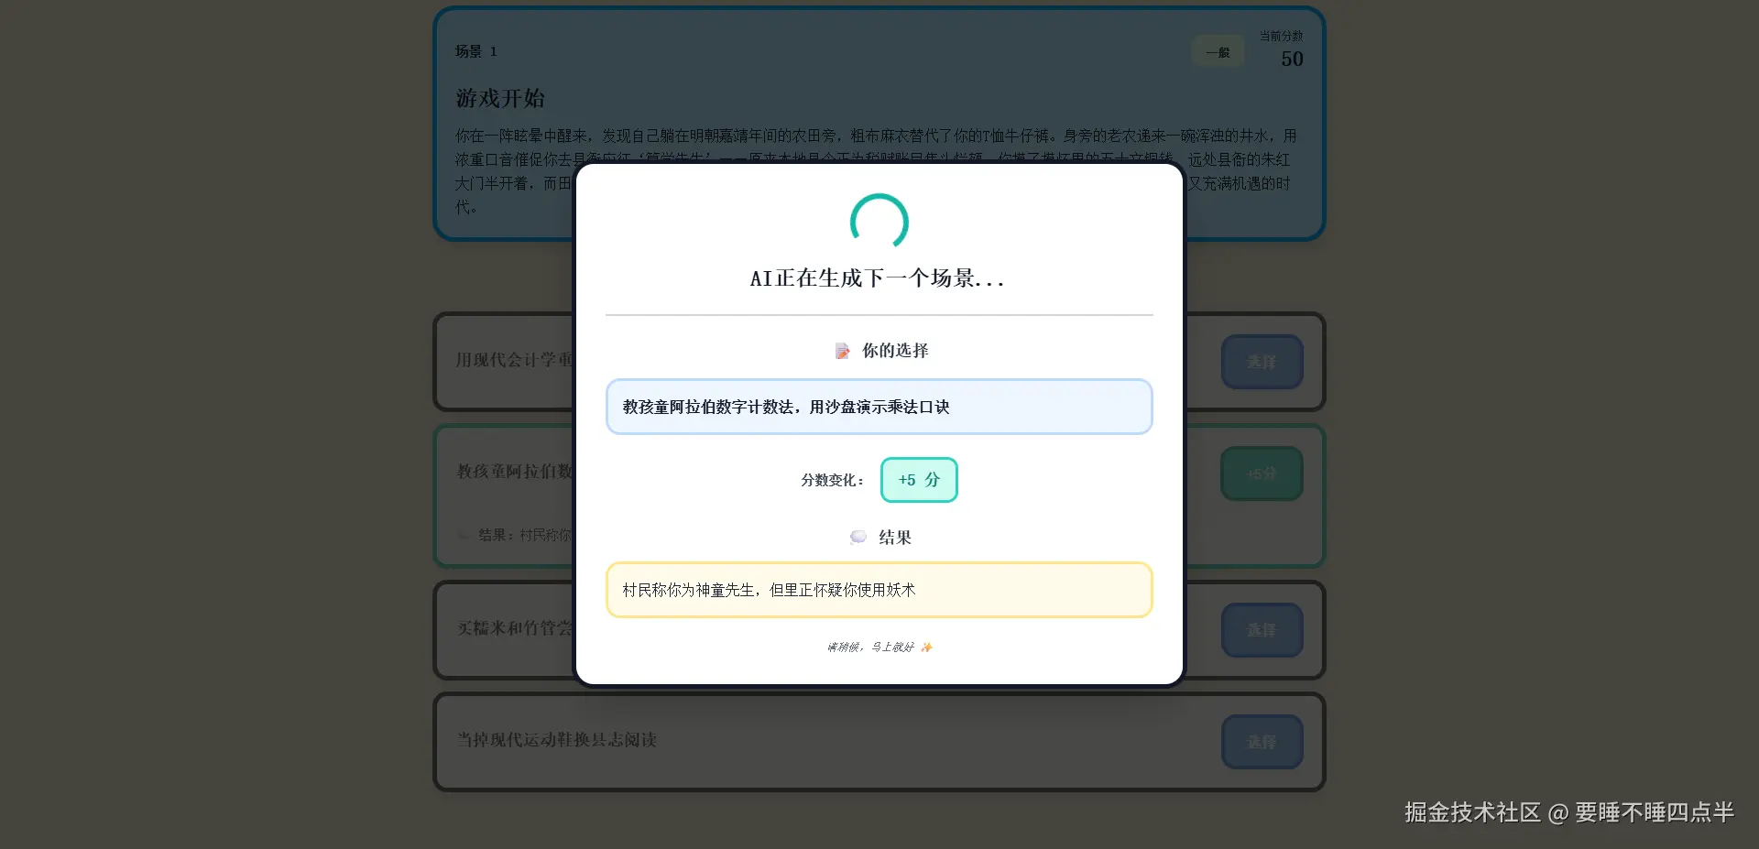Click the 分数变化： label

833,480
